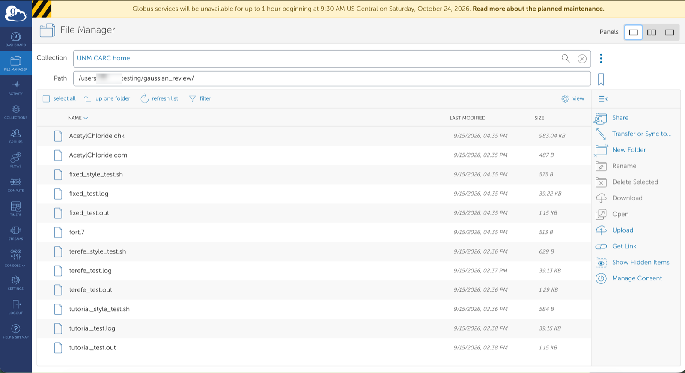
Task: Refresh the file list
Action: [159, 99]
